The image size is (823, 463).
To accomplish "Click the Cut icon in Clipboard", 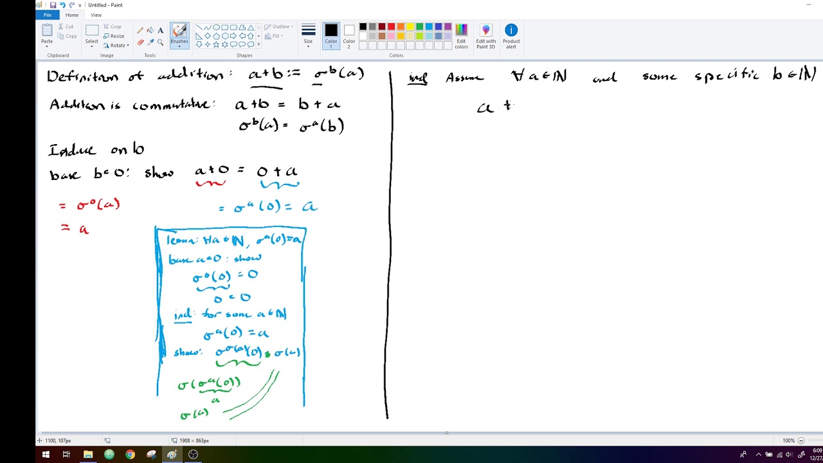I will click(x=61, y=26).
